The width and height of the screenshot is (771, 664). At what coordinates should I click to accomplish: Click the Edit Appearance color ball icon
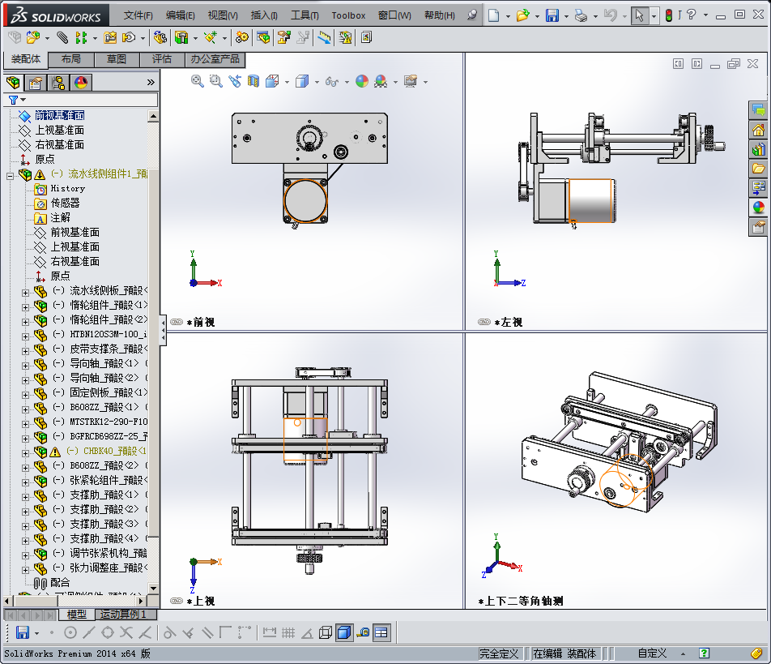[362, 81]
